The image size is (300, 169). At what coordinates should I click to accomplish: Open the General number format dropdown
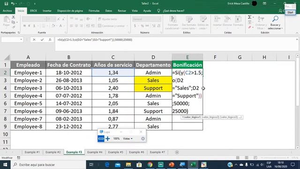point(159,19)
